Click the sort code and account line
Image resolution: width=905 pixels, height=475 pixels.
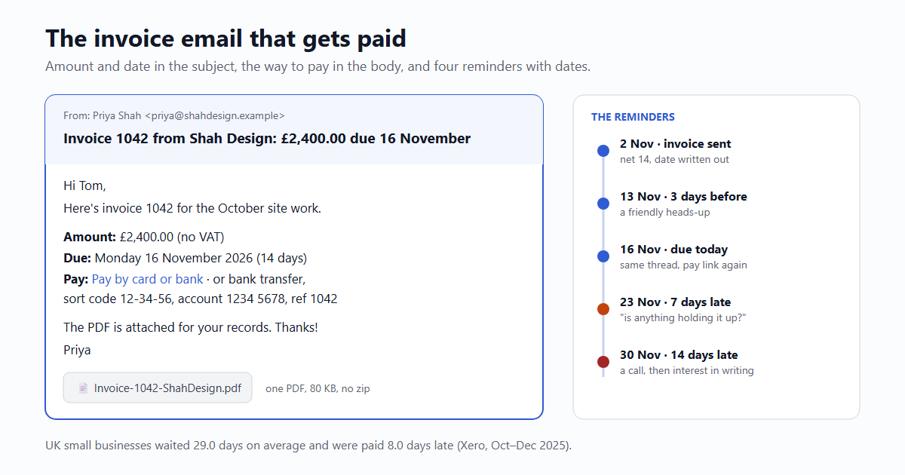pos(201,299)
